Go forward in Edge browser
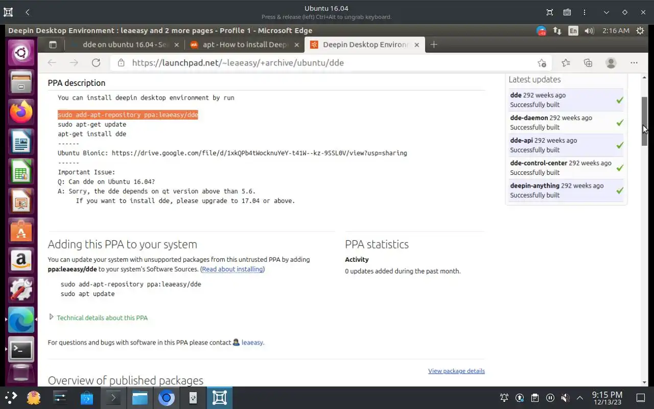This screenshot has width=654, height=409. click(74, 63)
